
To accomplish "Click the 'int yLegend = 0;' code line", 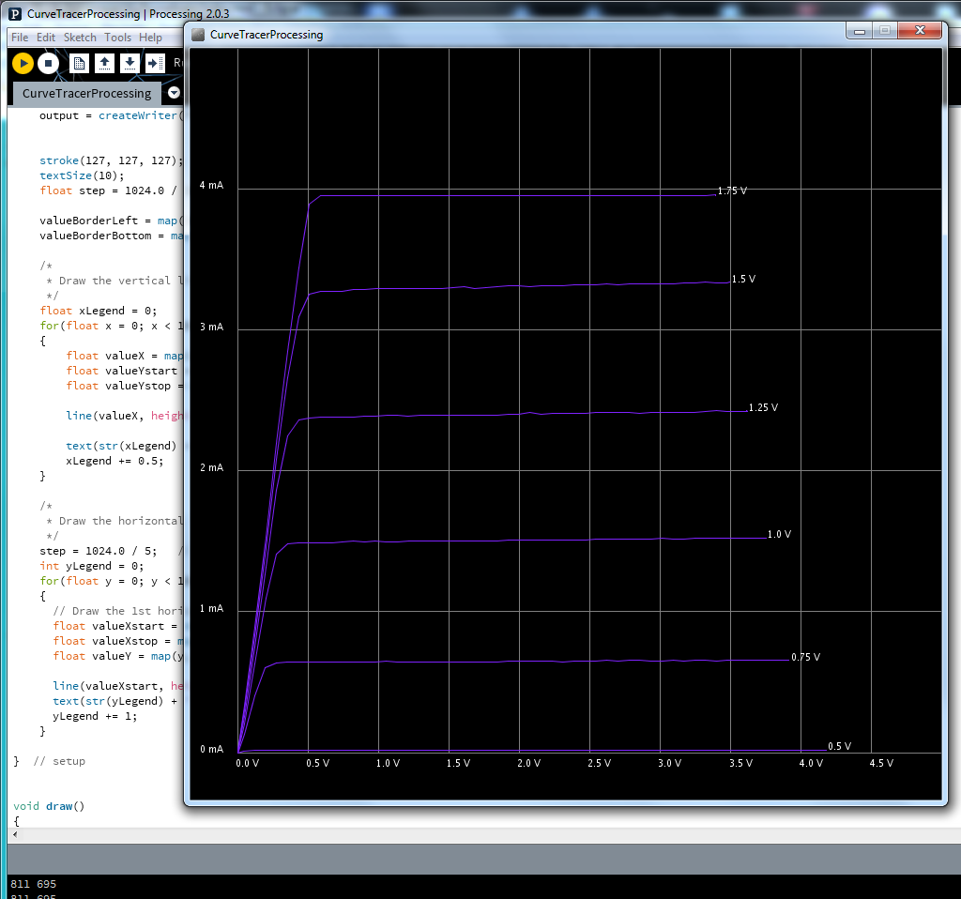I will (x=91, y=566).
